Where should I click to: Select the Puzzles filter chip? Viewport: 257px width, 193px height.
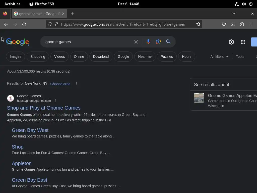167,57
